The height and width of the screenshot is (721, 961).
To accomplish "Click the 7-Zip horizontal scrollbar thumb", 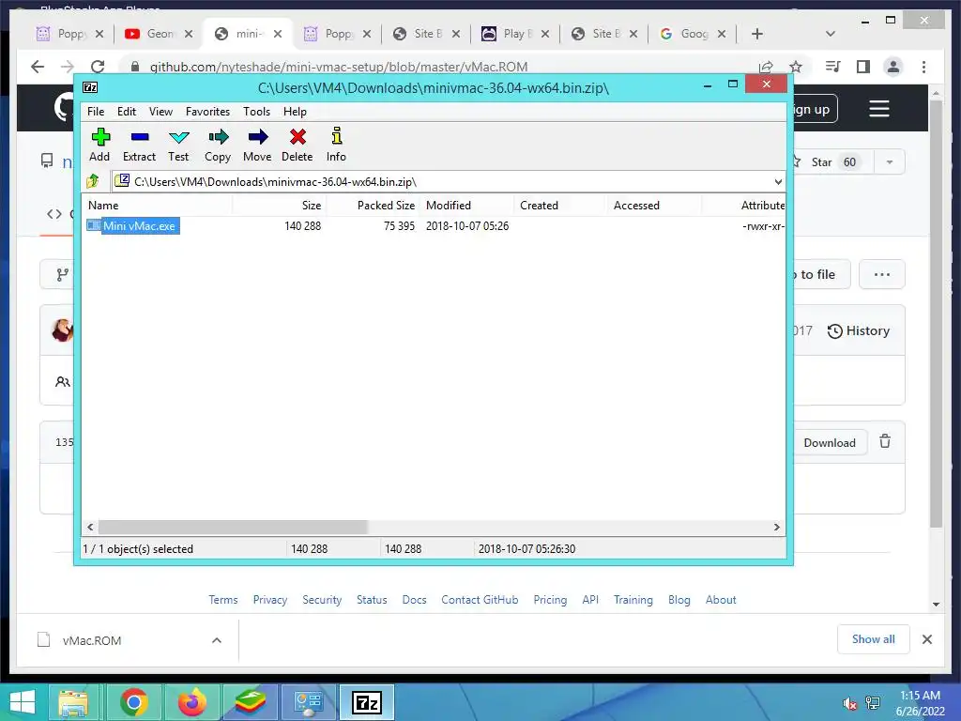I will point(233,527).
